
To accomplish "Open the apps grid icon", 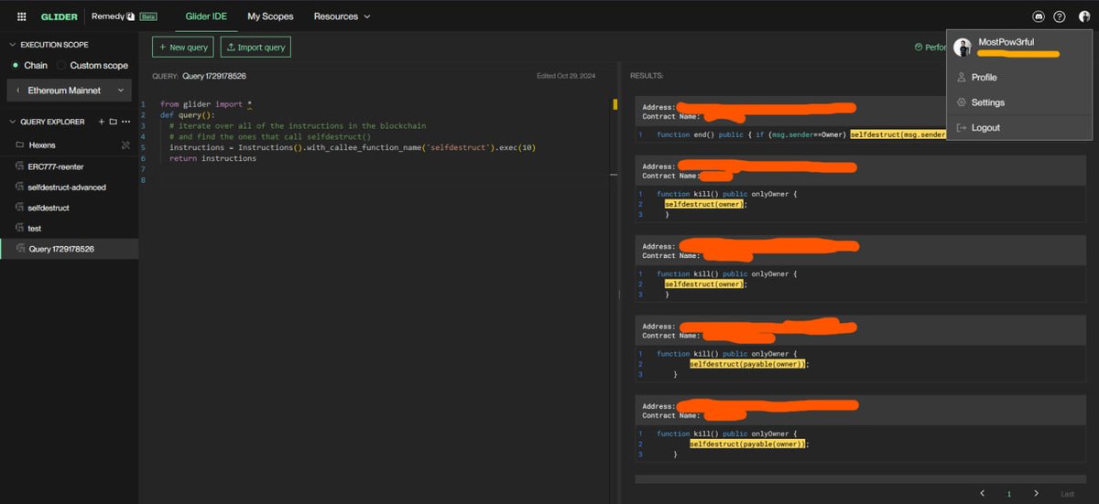I will click(22, 16).
